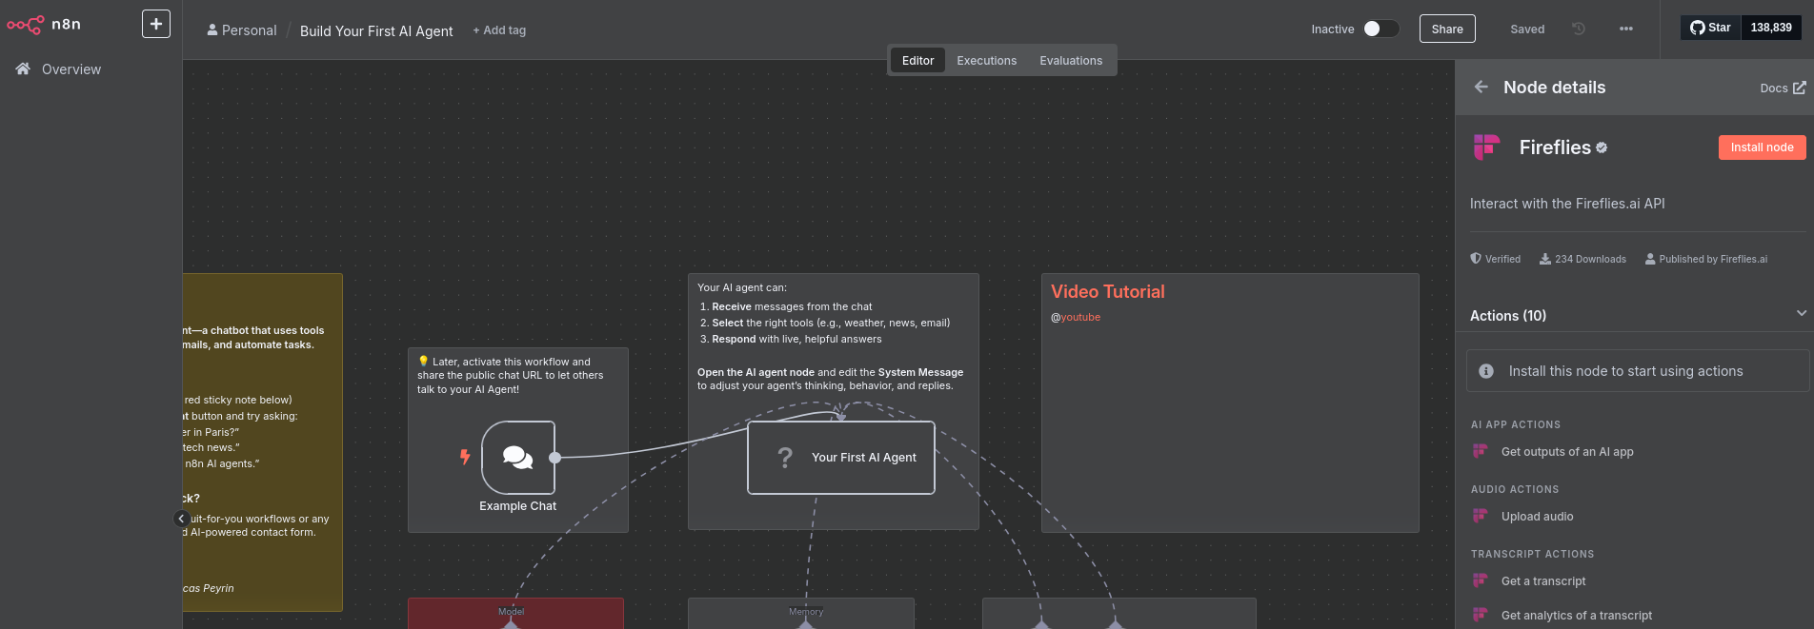
Task: Click the plus create button in sidebar
Action: 156,24
